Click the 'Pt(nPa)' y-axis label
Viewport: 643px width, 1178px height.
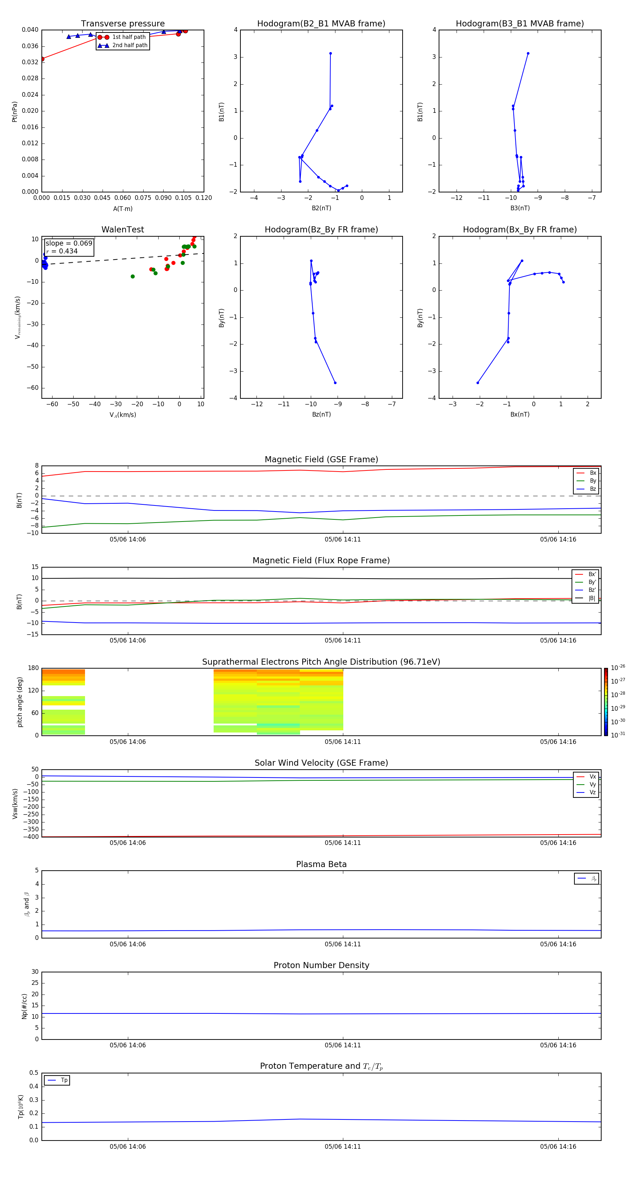tap(15, 111)
